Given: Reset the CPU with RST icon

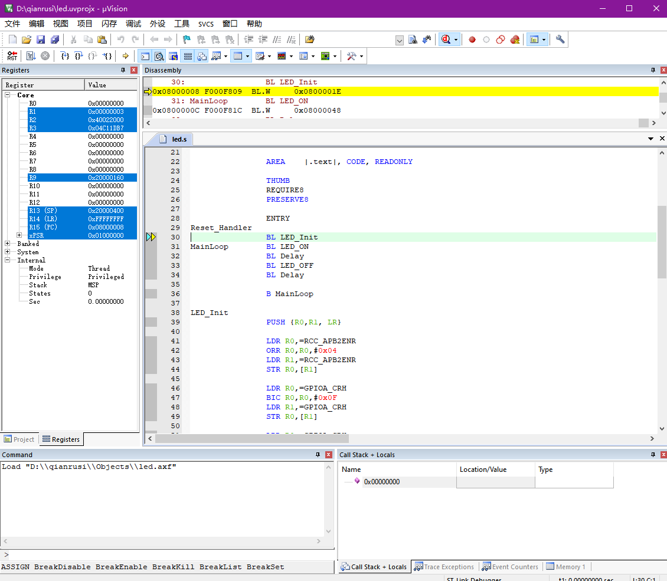Looking at the screenshot, I should (x=12, y=55).
